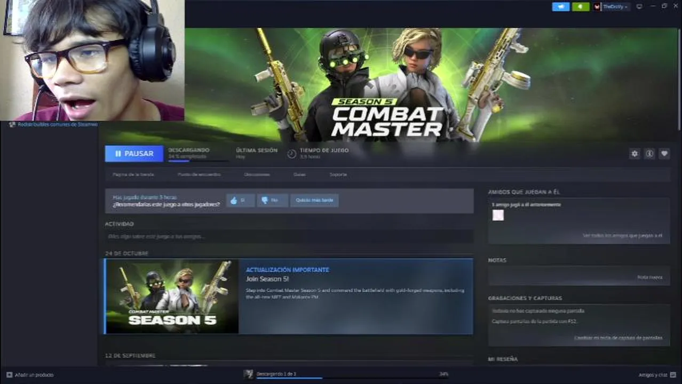Open the Discusiones tab

click(x=257, y=174)
